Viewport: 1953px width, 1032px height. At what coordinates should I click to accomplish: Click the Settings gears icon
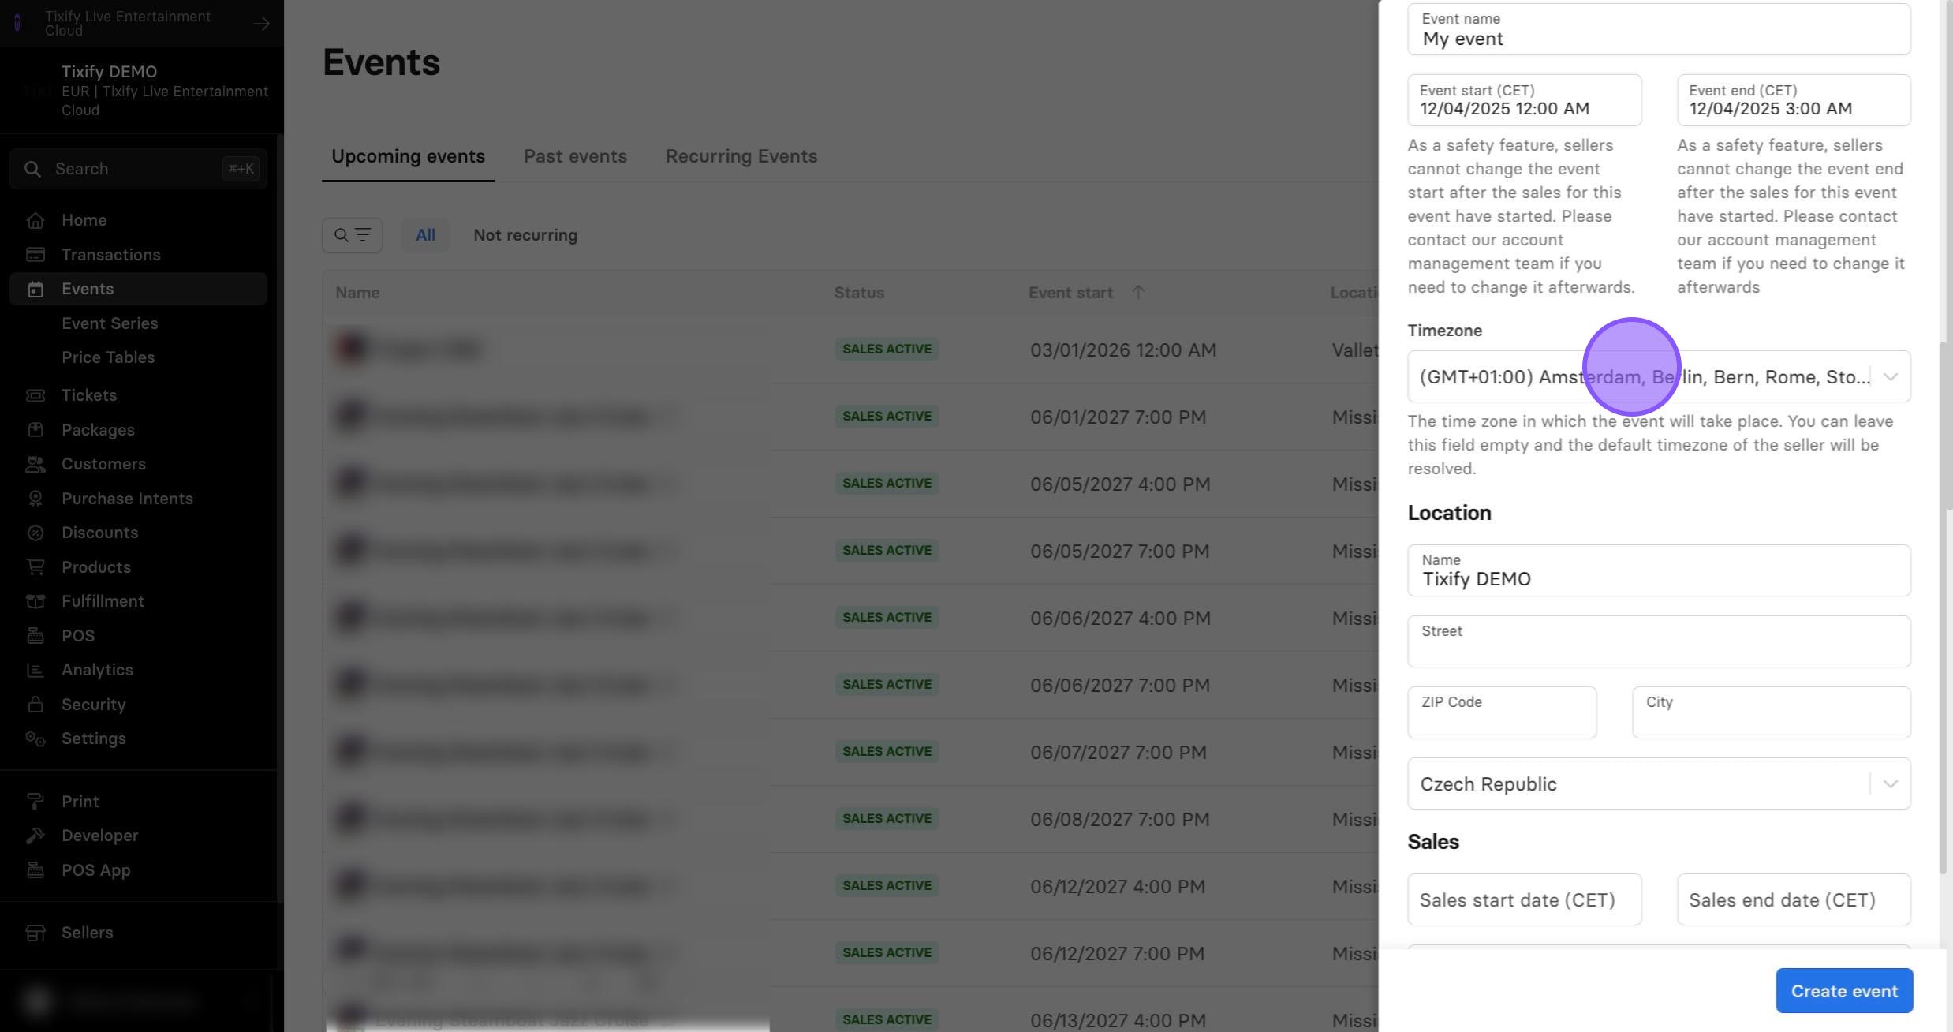pyautogui.click(x=35, y=738)
